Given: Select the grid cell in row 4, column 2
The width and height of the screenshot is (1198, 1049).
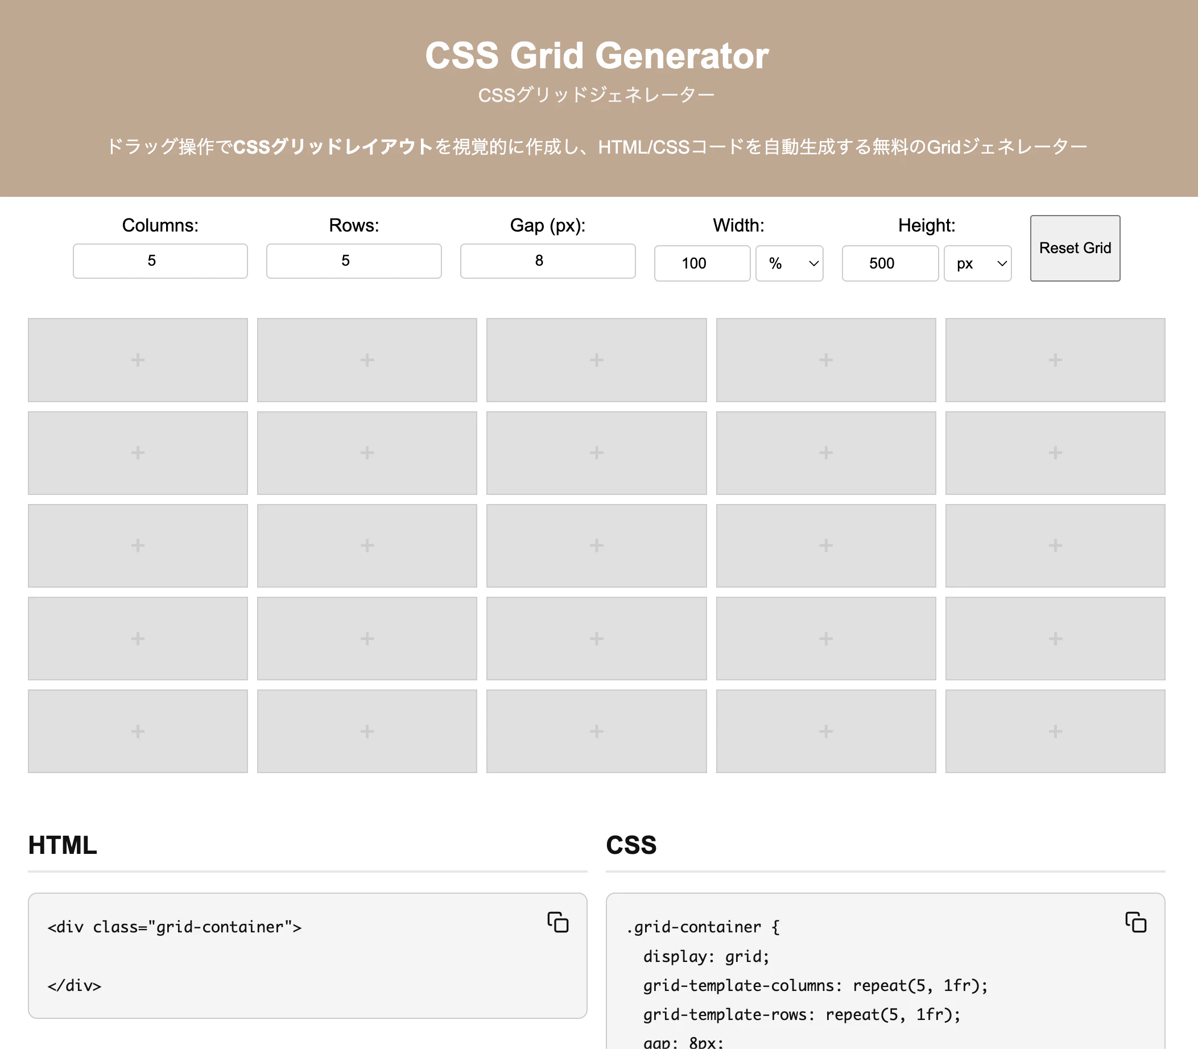Looking at the screenshot, I should click(x=367, y=639).
